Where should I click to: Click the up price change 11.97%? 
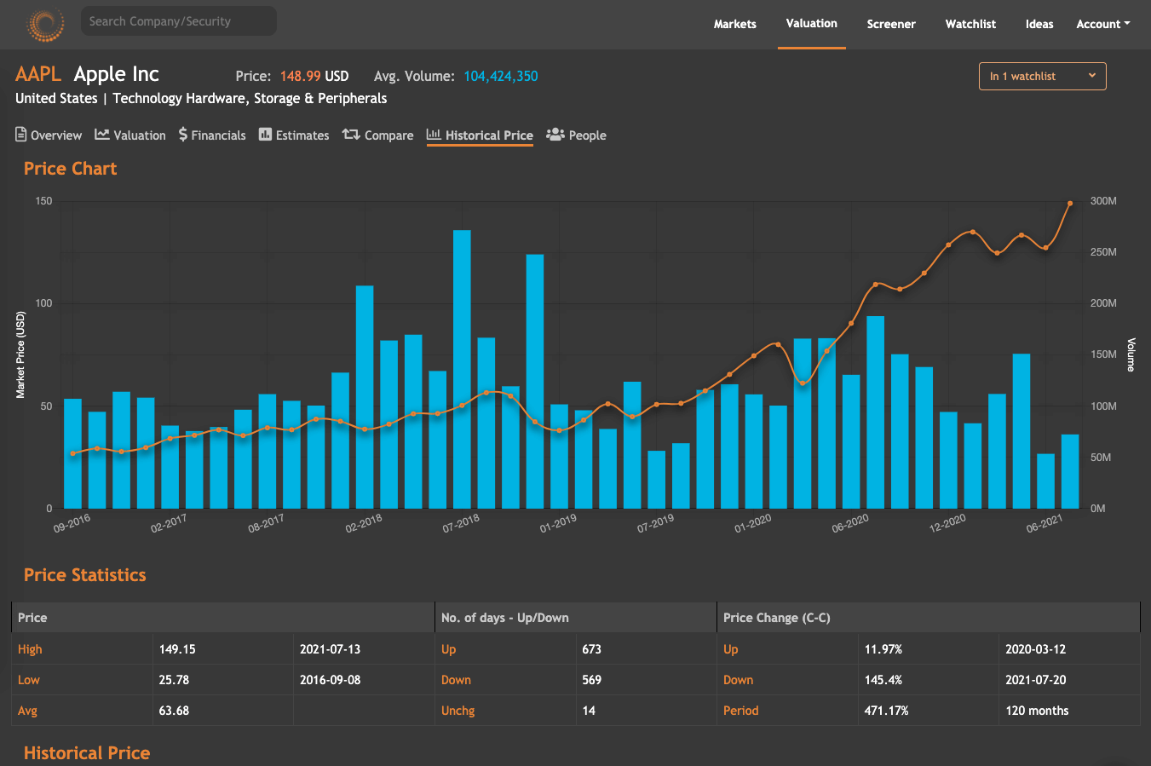tap(883, 649)
